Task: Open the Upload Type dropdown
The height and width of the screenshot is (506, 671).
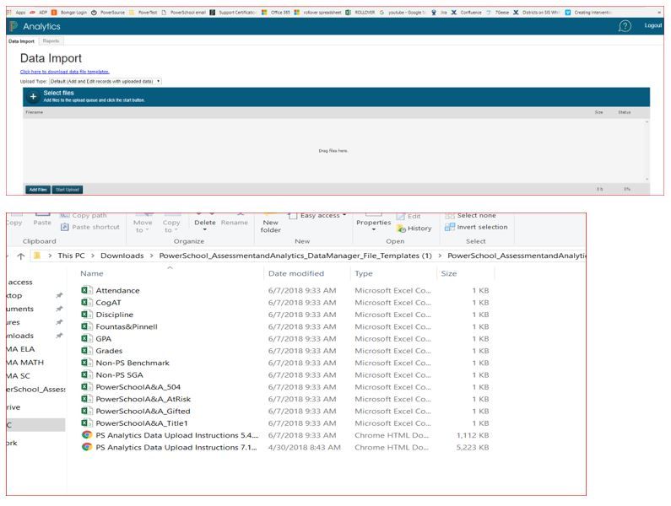Action: (106, 81)
